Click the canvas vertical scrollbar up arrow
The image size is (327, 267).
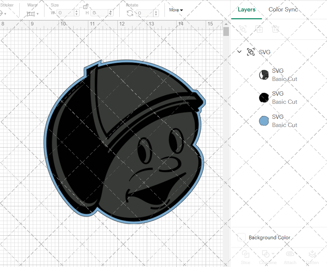click(226, 24)
